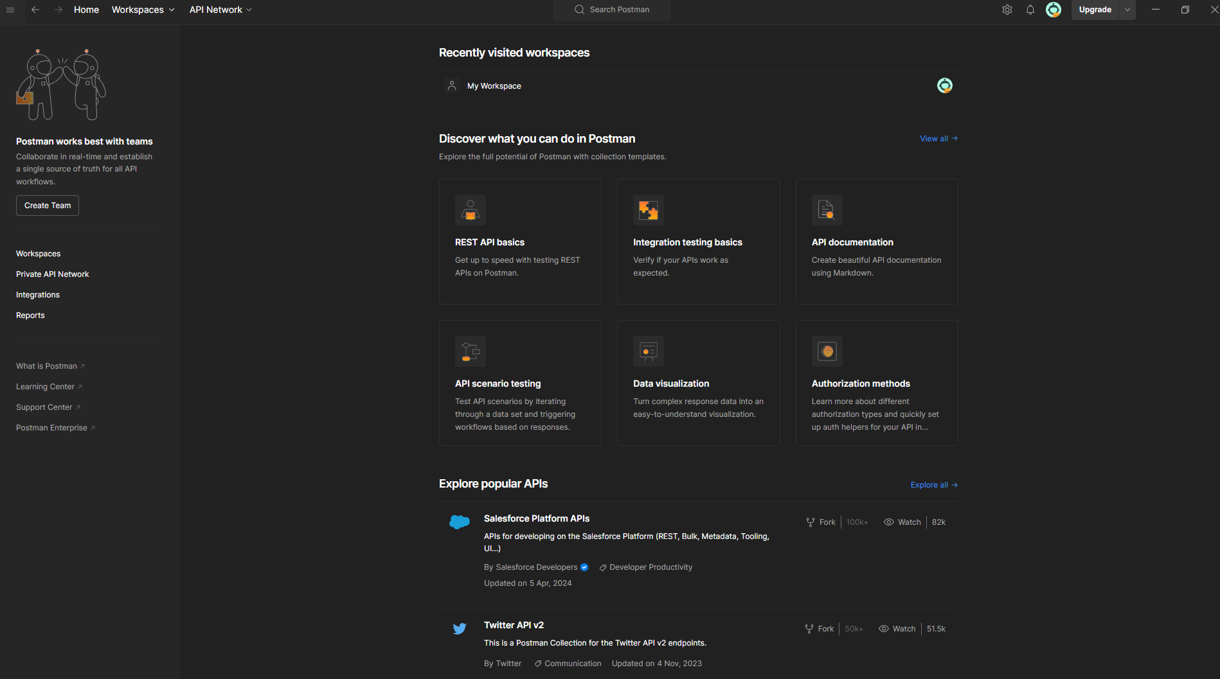Viewport: 1220px width, 679px height.
Task: Open Private API Network in sidebar
Action: click(x=53, y=274)
